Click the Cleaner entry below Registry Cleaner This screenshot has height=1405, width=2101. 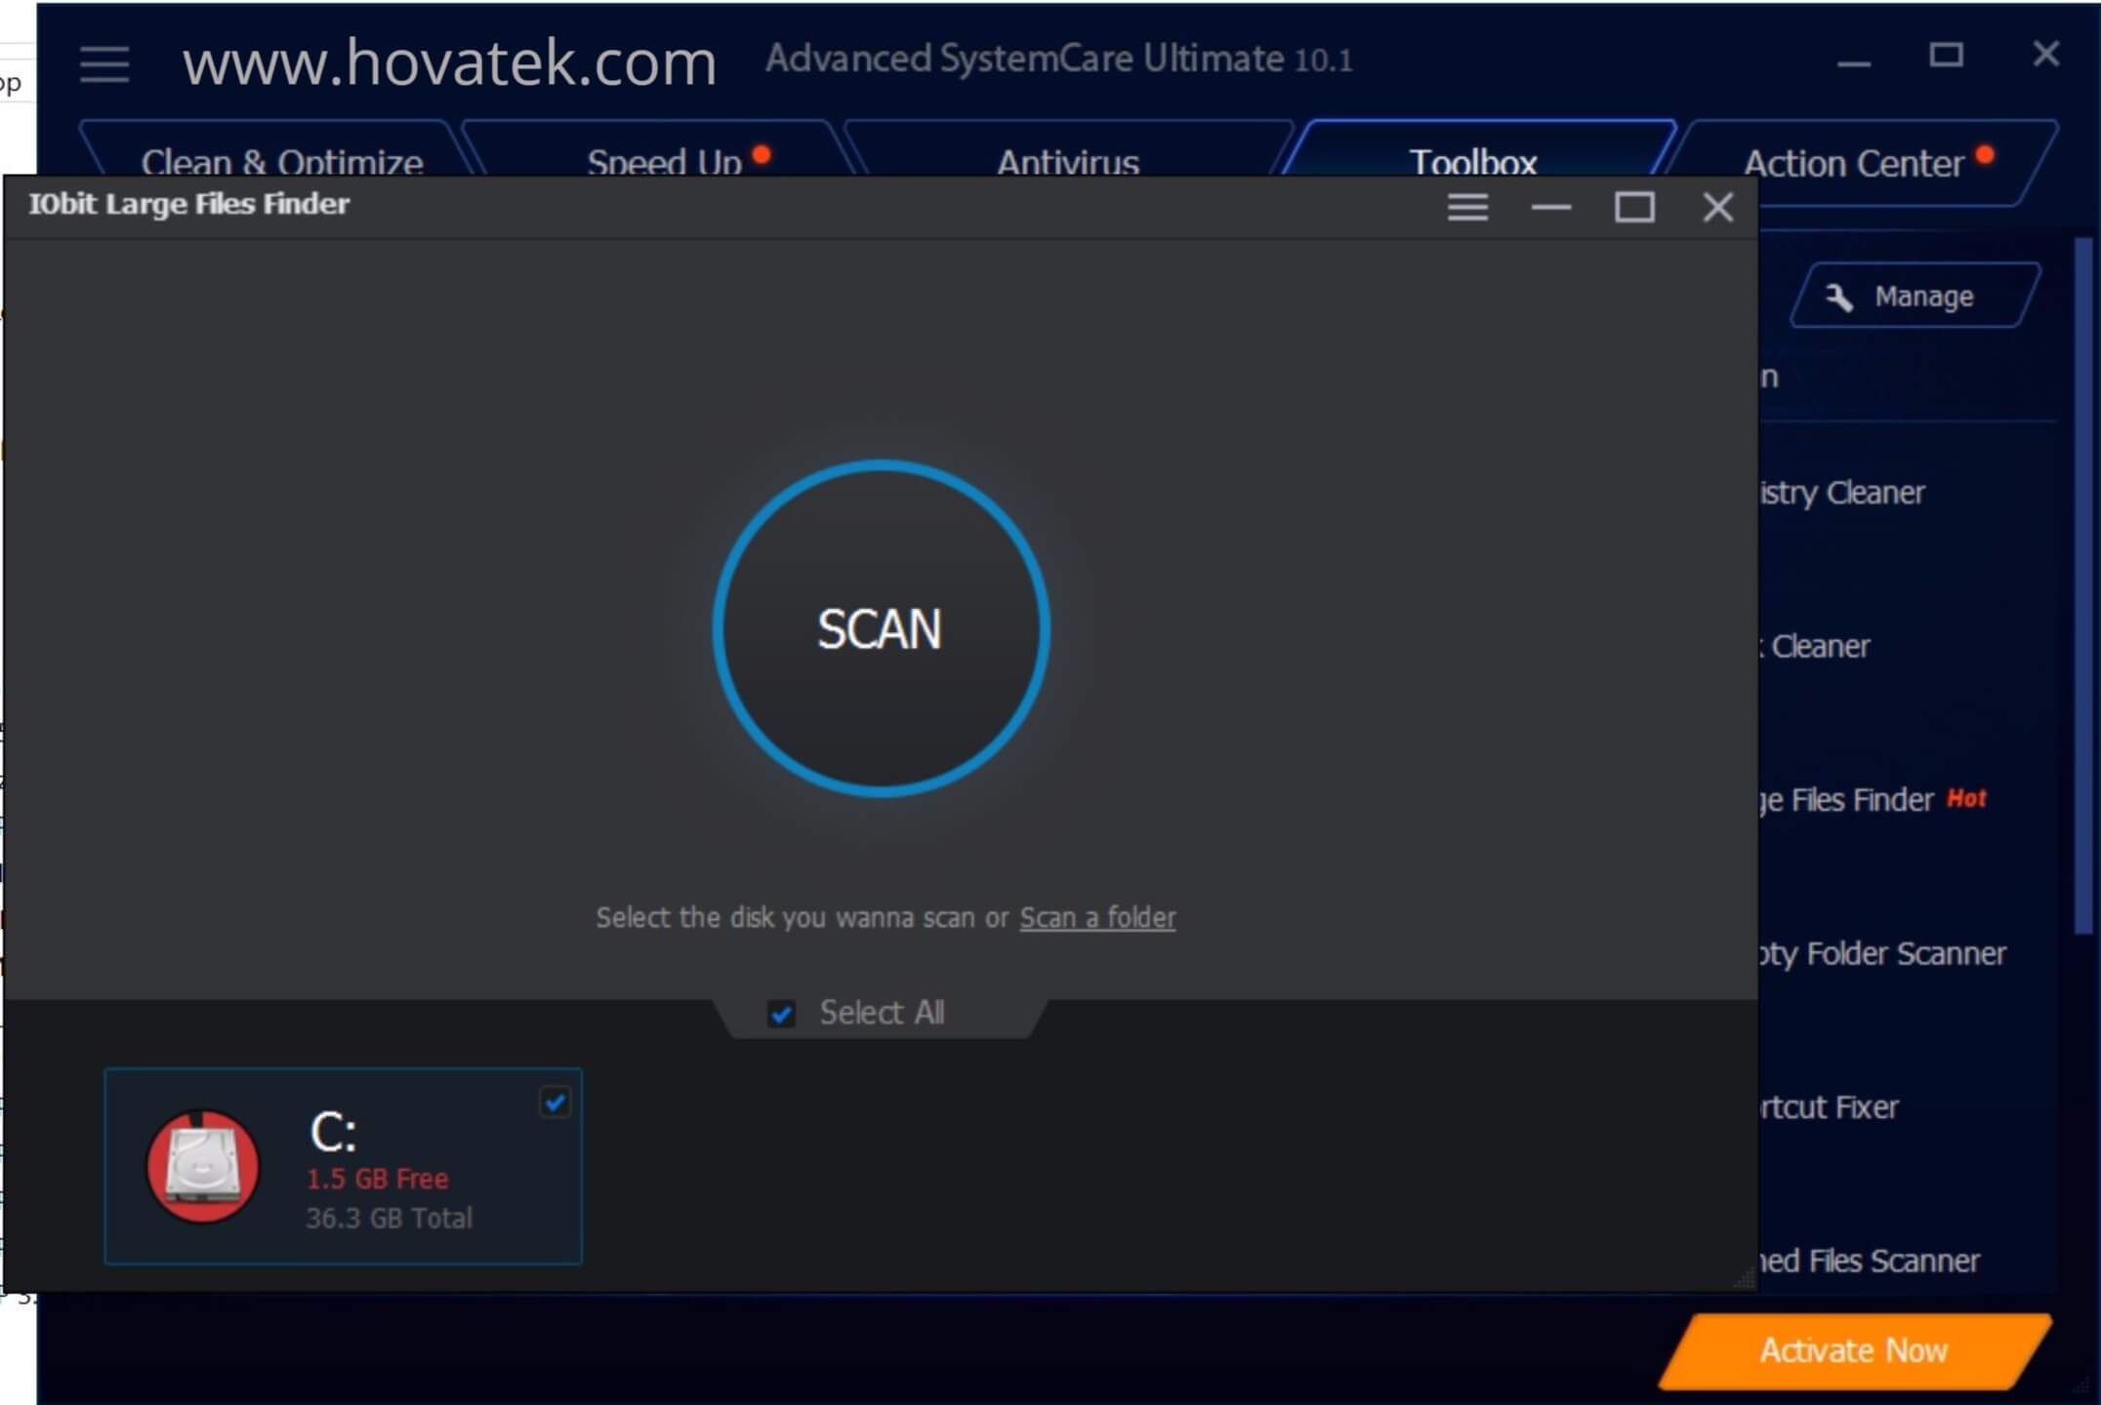tap(1815, 646)
